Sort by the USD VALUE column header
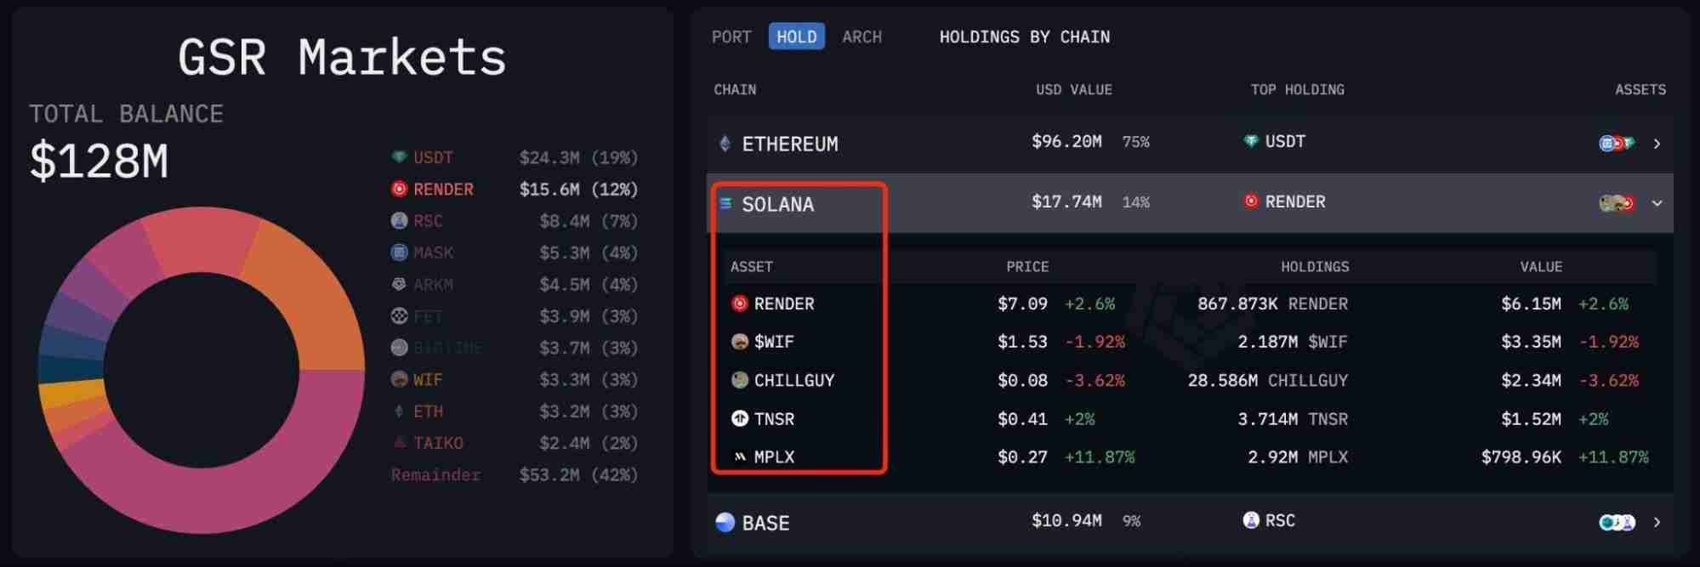Viewport: 1700px width, 567px height. [x=1073, y=89]
